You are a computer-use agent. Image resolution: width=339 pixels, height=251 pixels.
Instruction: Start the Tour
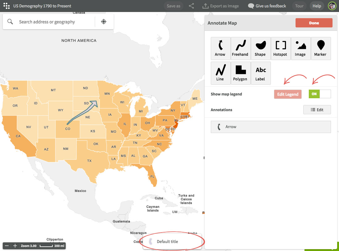(x=299, y=6)
